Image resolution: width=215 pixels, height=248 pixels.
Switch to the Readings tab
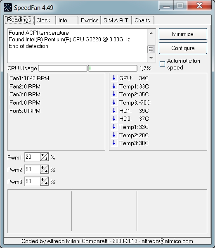[19, 20]
